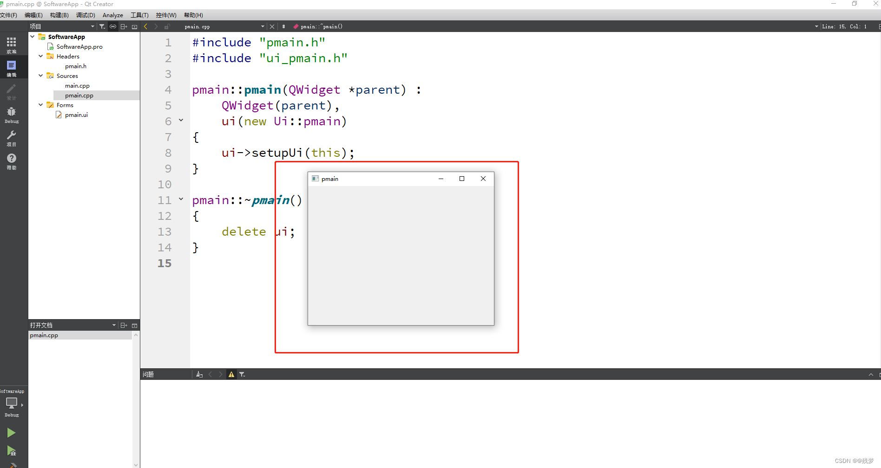Filter the project tree
Image resolution: width=881 pixels, height=468 pixels.
[x=102, y=26]
